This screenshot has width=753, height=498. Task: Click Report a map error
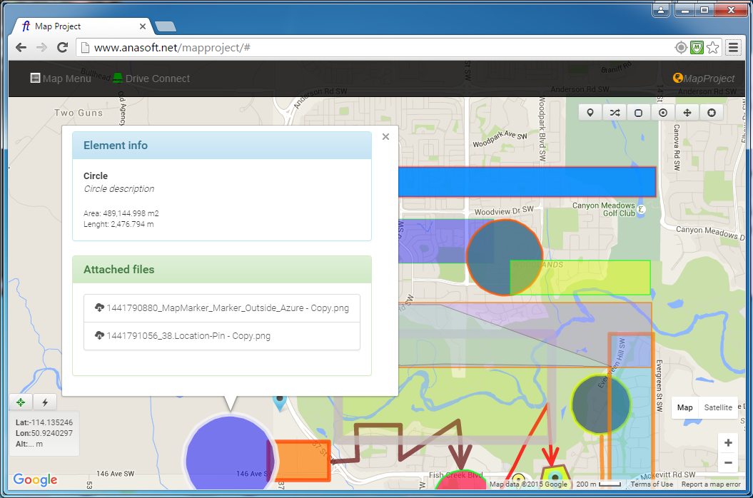coord(711,484)
